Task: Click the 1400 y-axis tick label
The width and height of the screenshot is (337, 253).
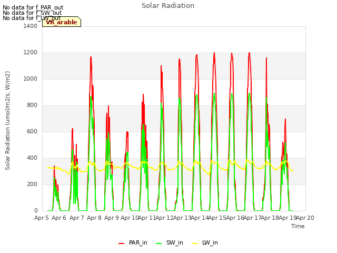Action: tap(31, 26)
